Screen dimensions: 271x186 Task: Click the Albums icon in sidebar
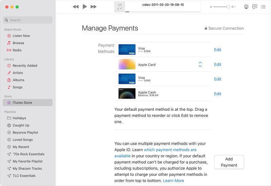pyautogui.click(x=9, y=80)
